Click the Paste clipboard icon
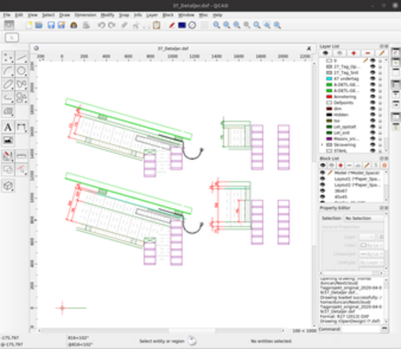401x349 pixels. tap(156, 25)
